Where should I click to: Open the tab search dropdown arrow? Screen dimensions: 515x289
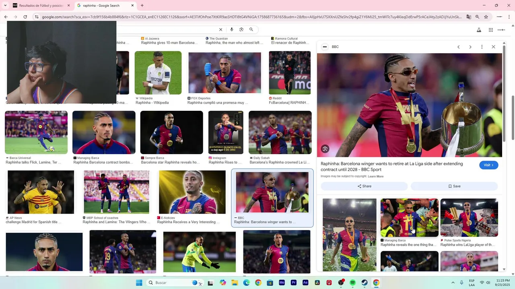5,6
